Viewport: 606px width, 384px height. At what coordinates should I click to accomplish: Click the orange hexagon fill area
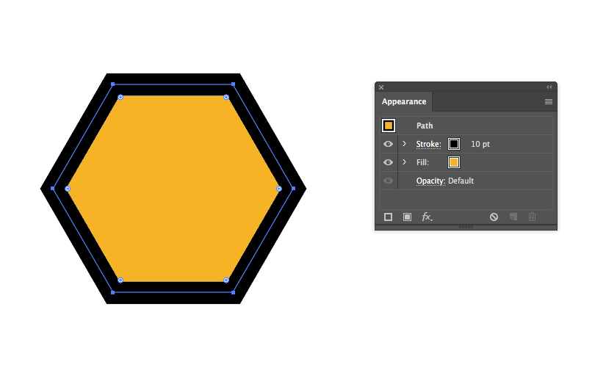coord(173,189)
